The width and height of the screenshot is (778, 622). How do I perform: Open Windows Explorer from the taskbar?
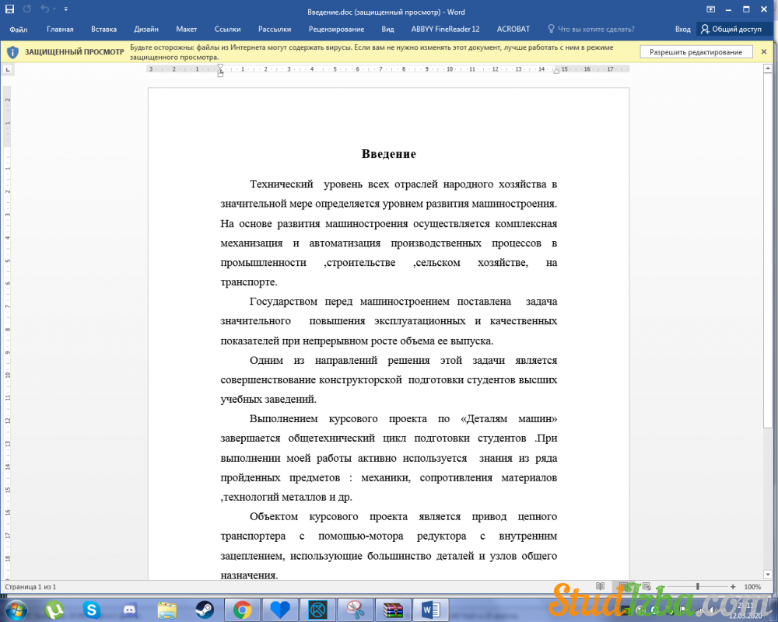(x=167, y=610)
